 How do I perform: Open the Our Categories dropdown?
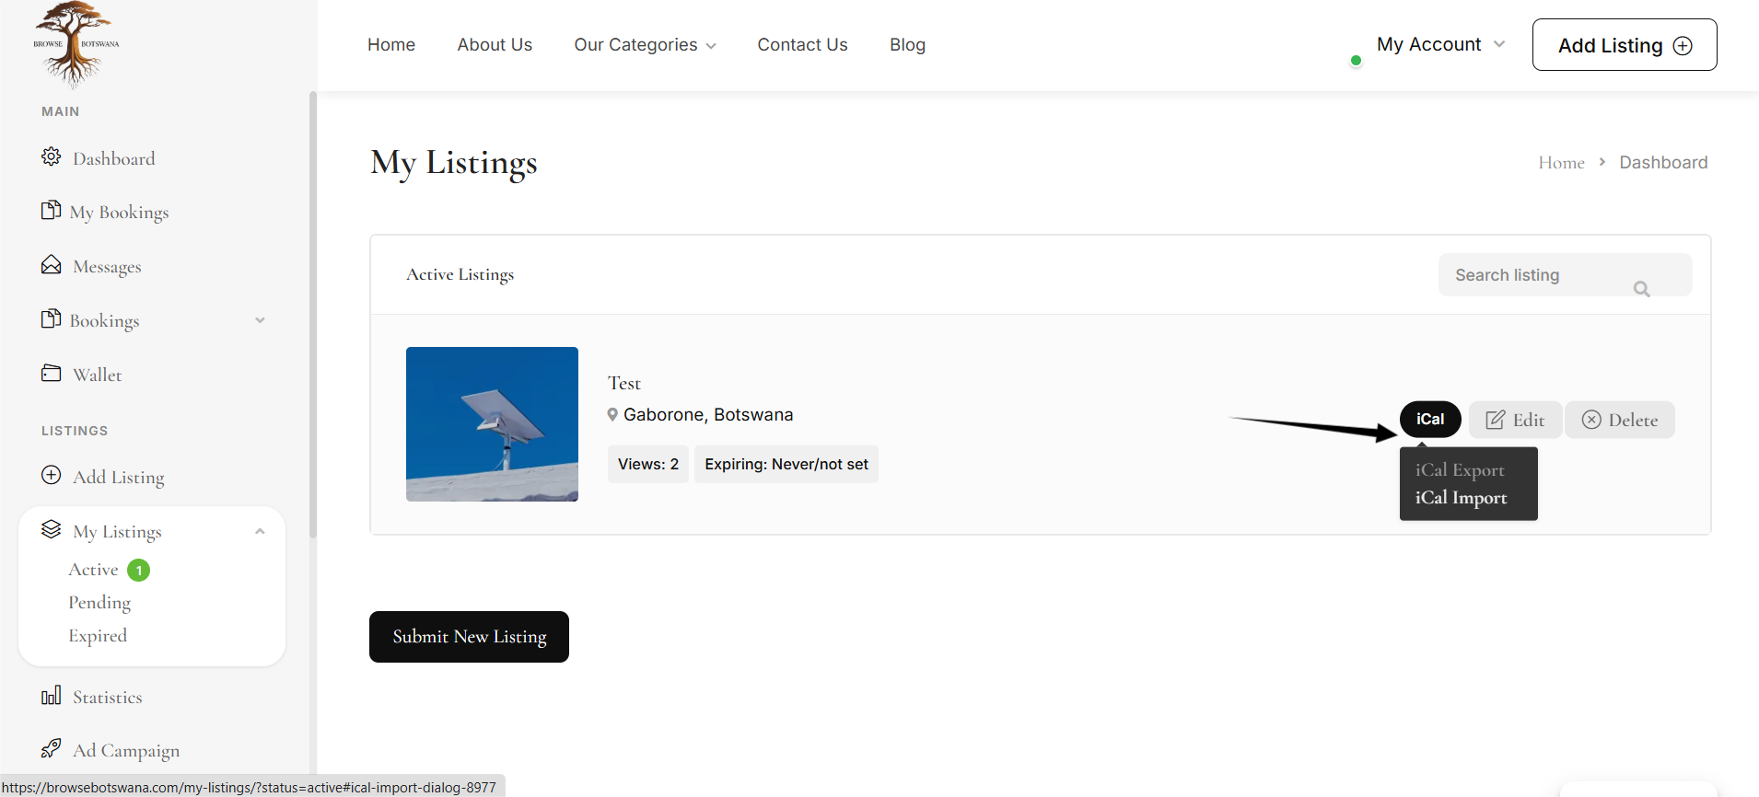pyautogui.click(x=645, y=45)
